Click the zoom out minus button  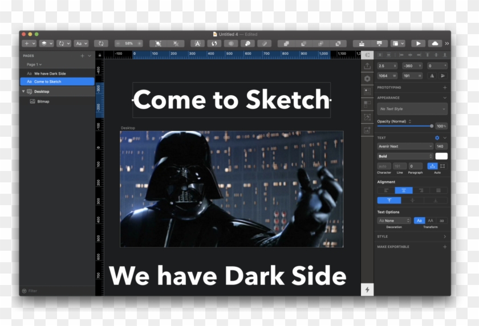[118, 44]
